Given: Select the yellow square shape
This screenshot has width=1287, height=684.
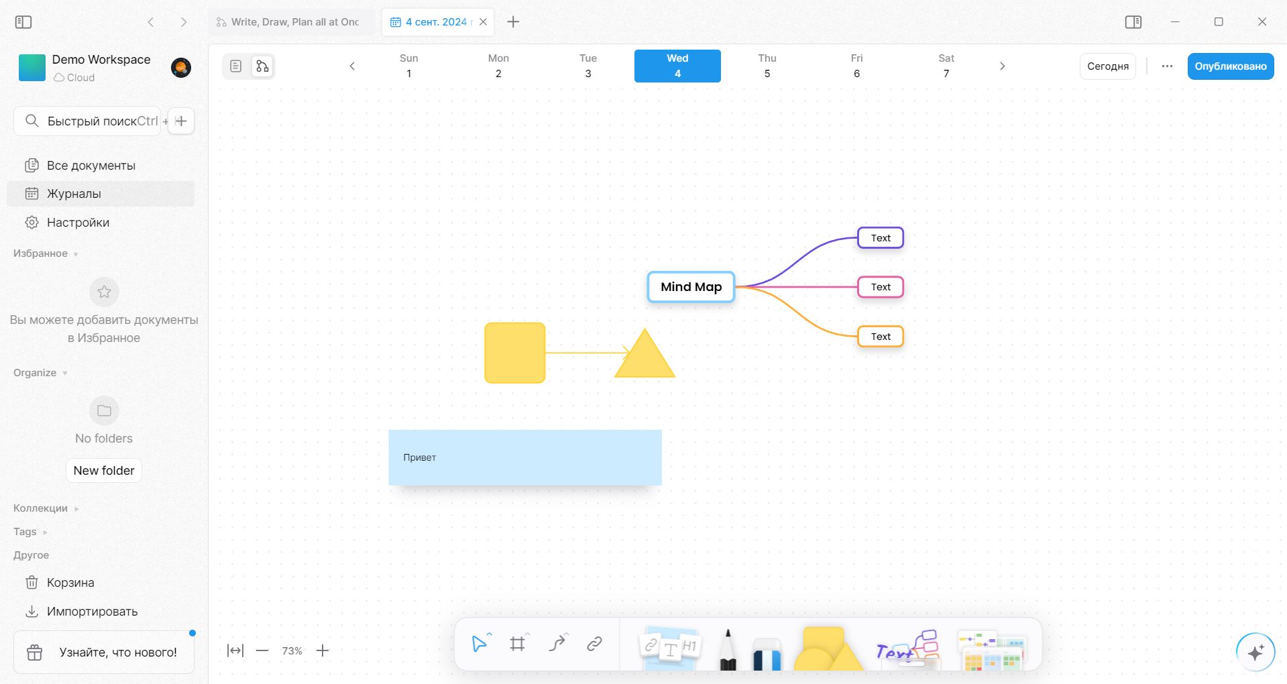Looking at the screenshot, I should (x=515, y=353).
